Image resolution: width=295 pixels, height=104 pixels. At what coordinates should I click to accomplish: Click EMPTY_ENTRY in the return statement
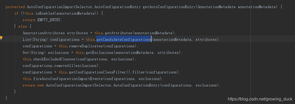click(x=49, y=20)
